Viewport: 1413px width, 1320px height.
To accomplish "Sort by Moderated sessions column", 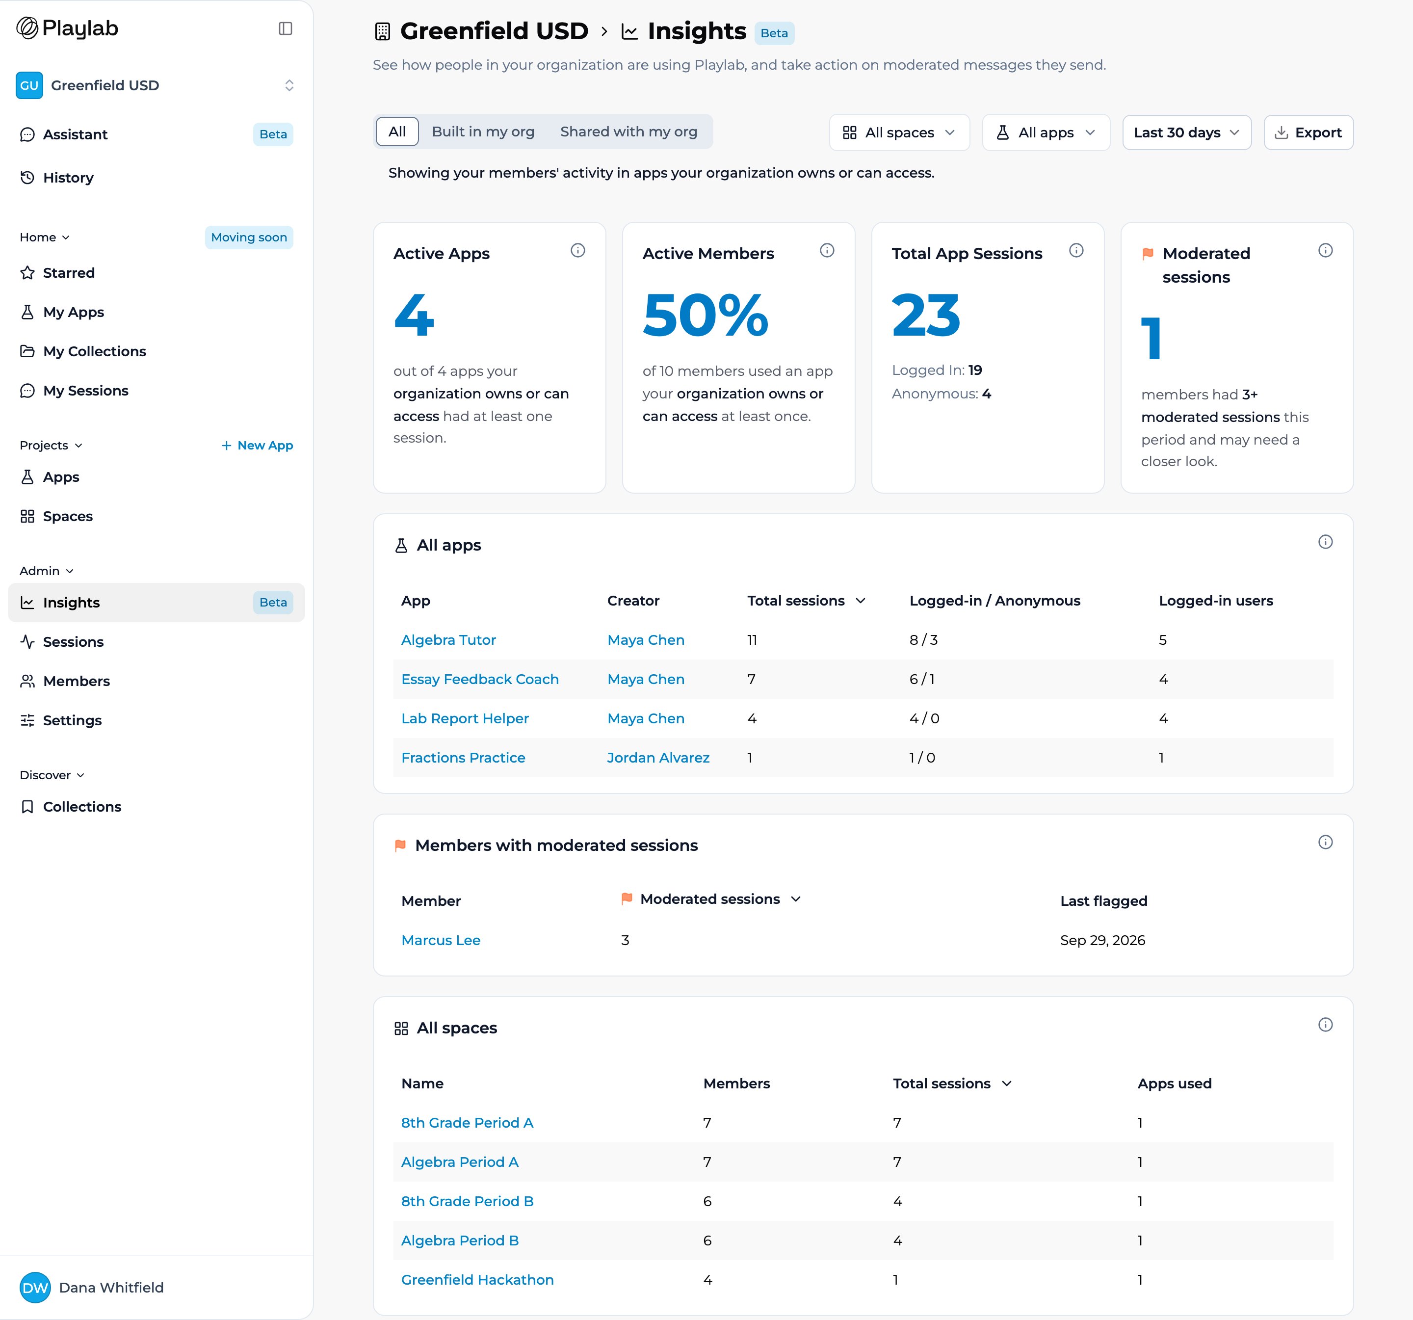I will tap(711, 899).
